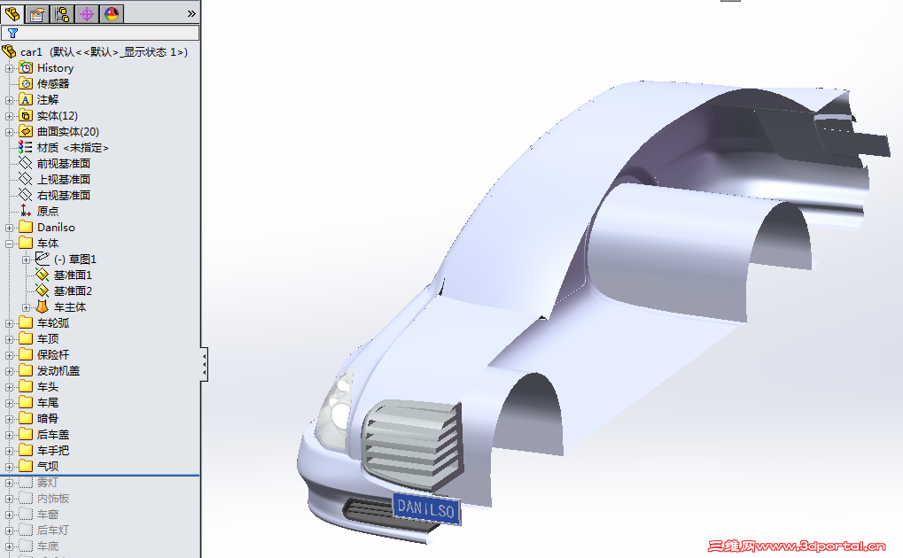Select the Danilso folder icon

(26, 227)
